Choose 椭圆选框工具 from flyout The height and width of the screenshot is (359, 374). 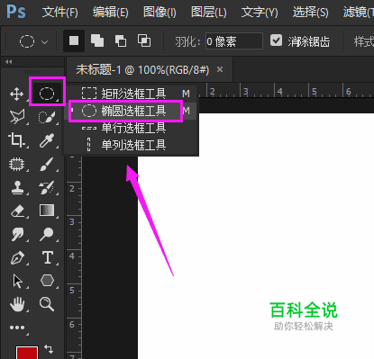click(x=131, y=111)
